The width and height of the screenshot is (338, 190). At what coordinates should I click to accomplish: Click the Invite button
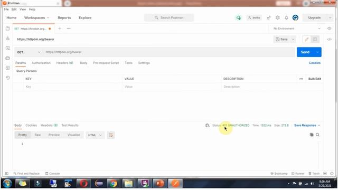(254, 17)
